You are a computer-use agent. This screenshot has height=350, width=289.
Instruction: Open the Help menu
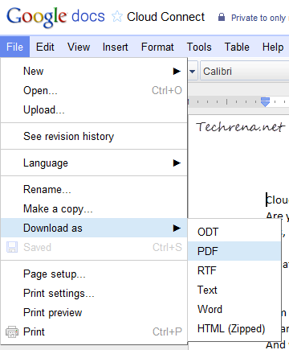[x=273, y=47]
